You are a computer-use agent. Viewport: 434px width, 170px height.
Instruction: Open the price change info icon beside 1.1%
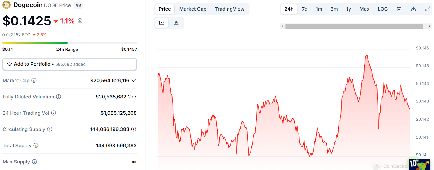[80, 21]
